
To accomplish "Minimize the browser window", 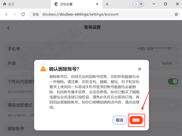I will 154,4.
